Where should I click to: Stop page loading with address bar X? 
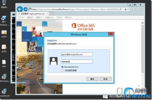[x=128, y=9]
